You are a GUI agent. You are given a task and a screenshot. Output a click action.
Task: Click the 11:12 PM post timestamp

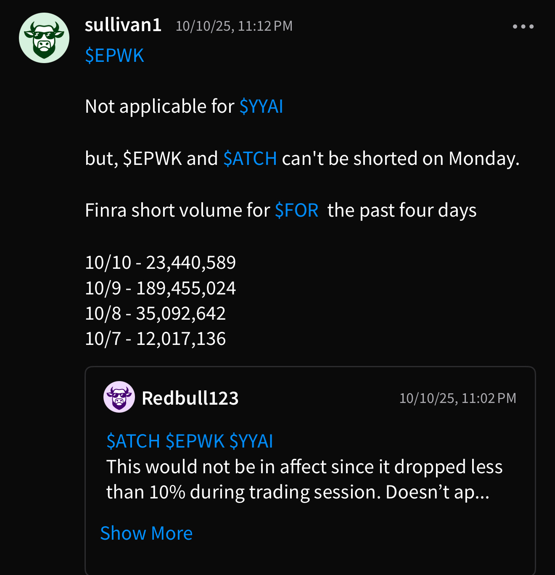point(234,26)
